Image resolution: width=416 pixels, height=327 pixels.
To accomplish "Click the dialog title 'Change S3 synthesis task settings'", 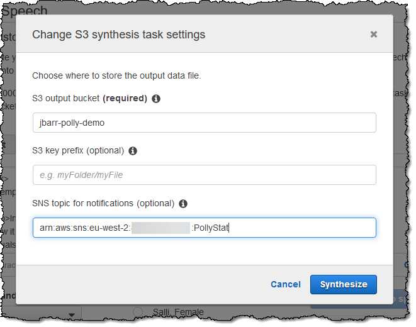I will click(x=118, y=35).
